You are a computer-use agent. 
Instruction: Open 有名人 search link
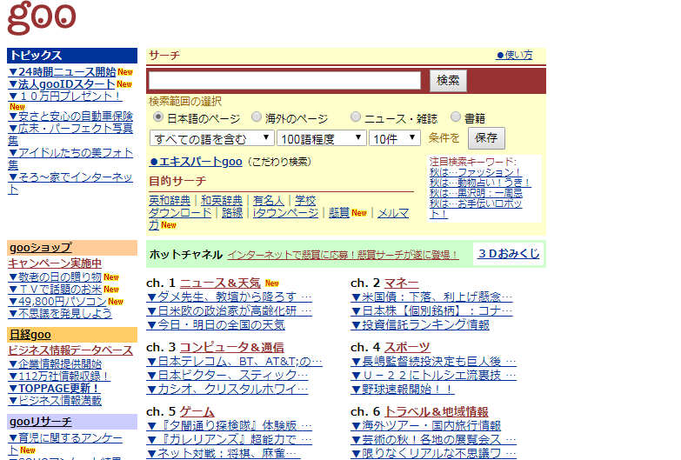coord(269,200)
